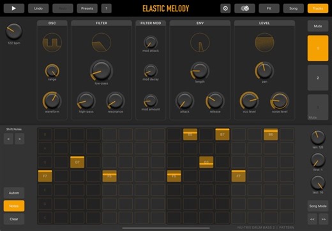Click the envelope attack knob

(x=185, y=101)
